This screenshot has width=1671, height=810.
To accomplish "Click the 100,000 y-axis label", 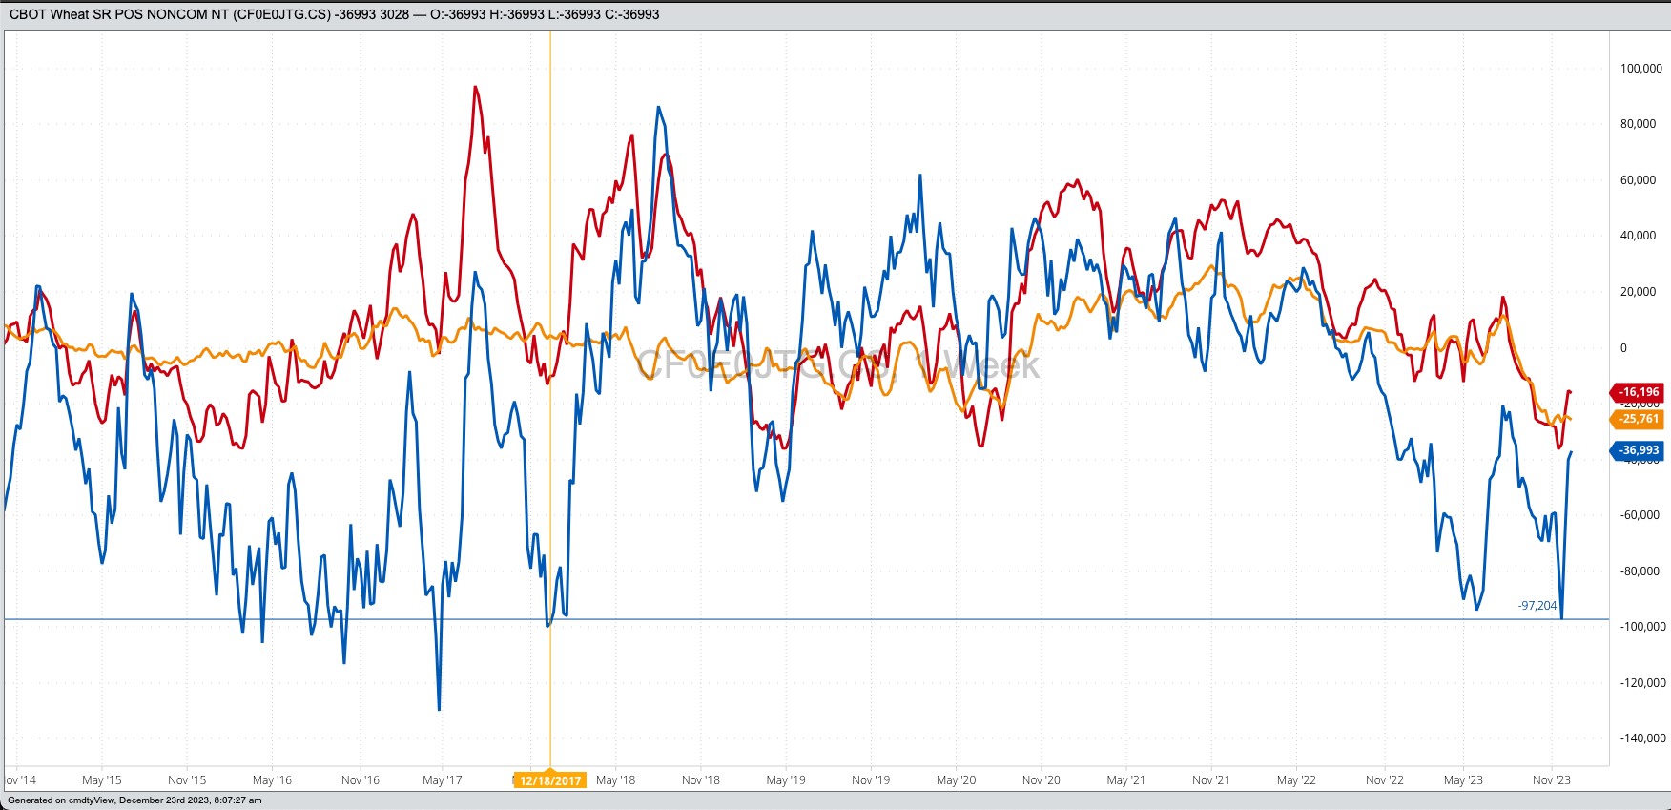I will pyautogui.click(x=1641, y=69).
